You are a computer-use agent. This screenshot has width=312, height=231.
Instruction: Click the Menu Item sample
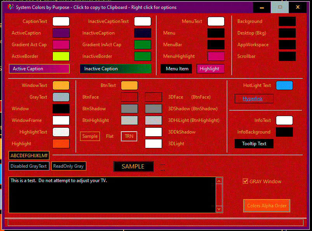point(176,69)
